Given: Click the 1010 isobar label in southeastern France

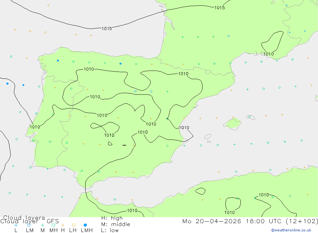Looking at the screenshot, I should coord(269,54).
